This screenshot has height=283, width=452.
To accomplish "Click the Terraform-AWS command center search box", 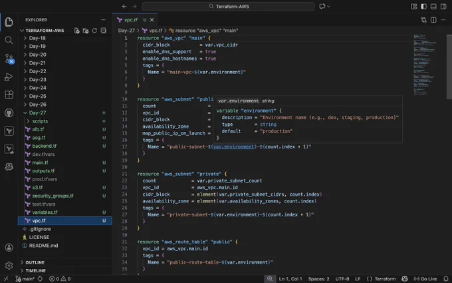I will click(x=228, y=7).
